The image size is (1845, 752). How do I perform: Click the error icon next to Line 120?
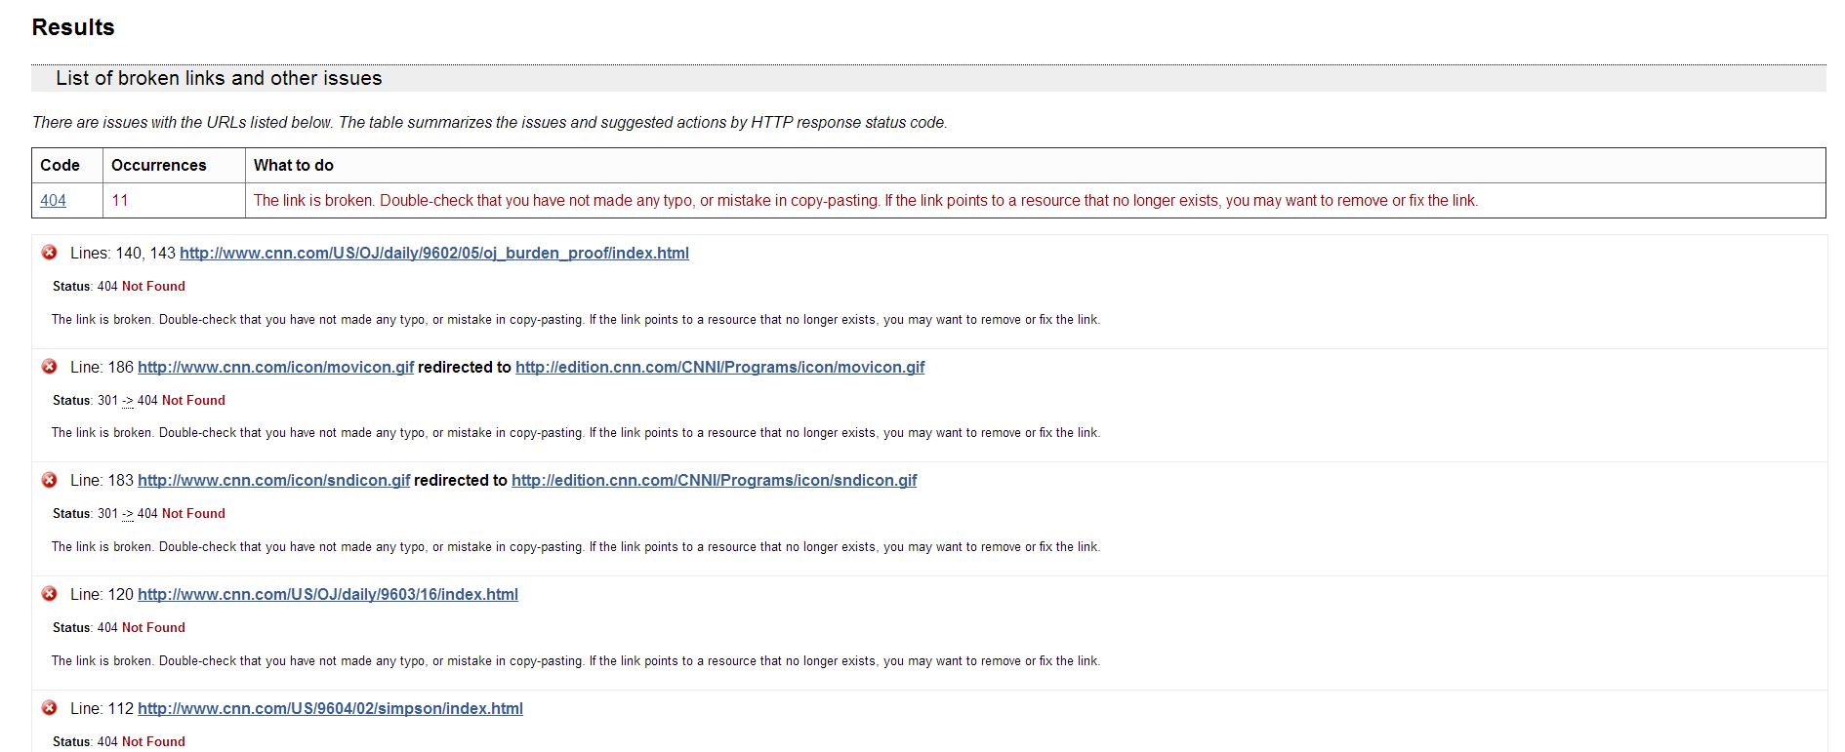point(50,594)
